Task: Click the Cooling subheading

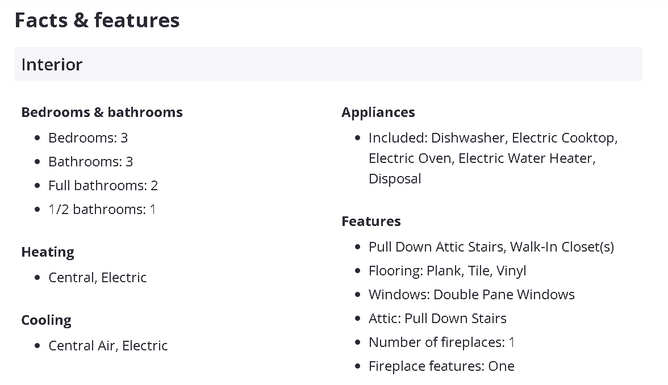Action: pos(46,320)
